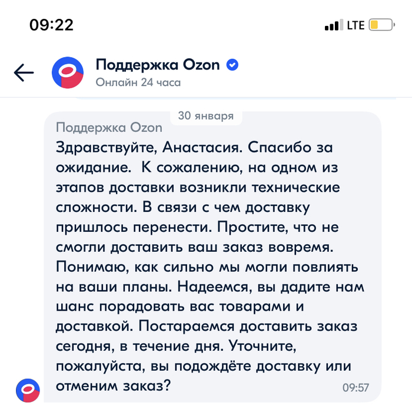The height and width of the screenshot is (406, 412).
Task: Open the "Поддержка Ozon" chat title in header
Action: pos(157,65)
